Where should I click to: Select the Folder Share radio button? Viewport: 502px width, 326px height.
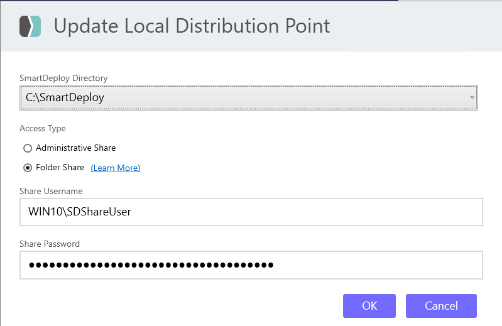pyautogui.click(x=27, y=168)
